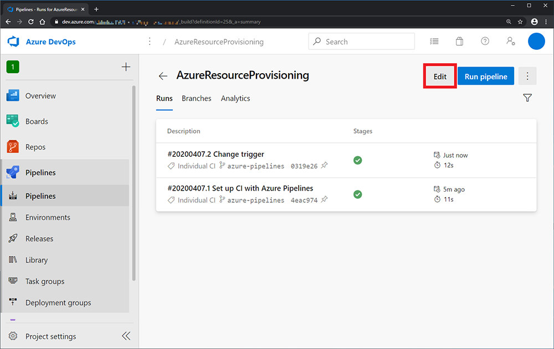Open the breadcrumb ellipsis menu in the header
Viewport: 554px width, 349px height.
click(150, 42)
